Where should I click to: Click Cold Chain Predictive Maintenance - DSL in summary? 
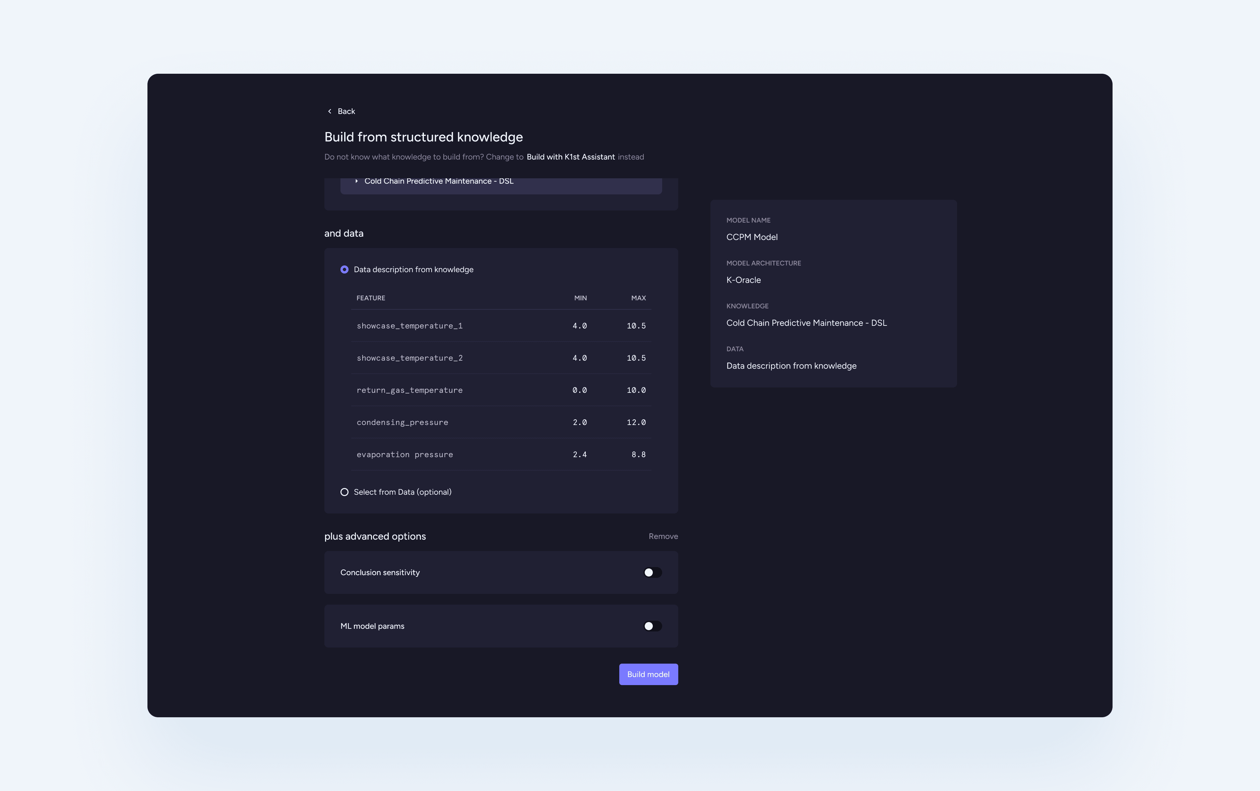coord(807,323)
